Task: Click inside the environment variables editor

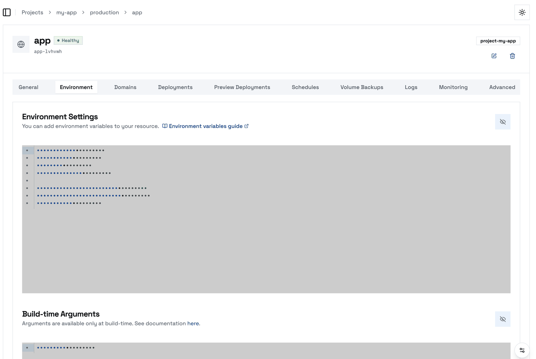Action: 266,219
